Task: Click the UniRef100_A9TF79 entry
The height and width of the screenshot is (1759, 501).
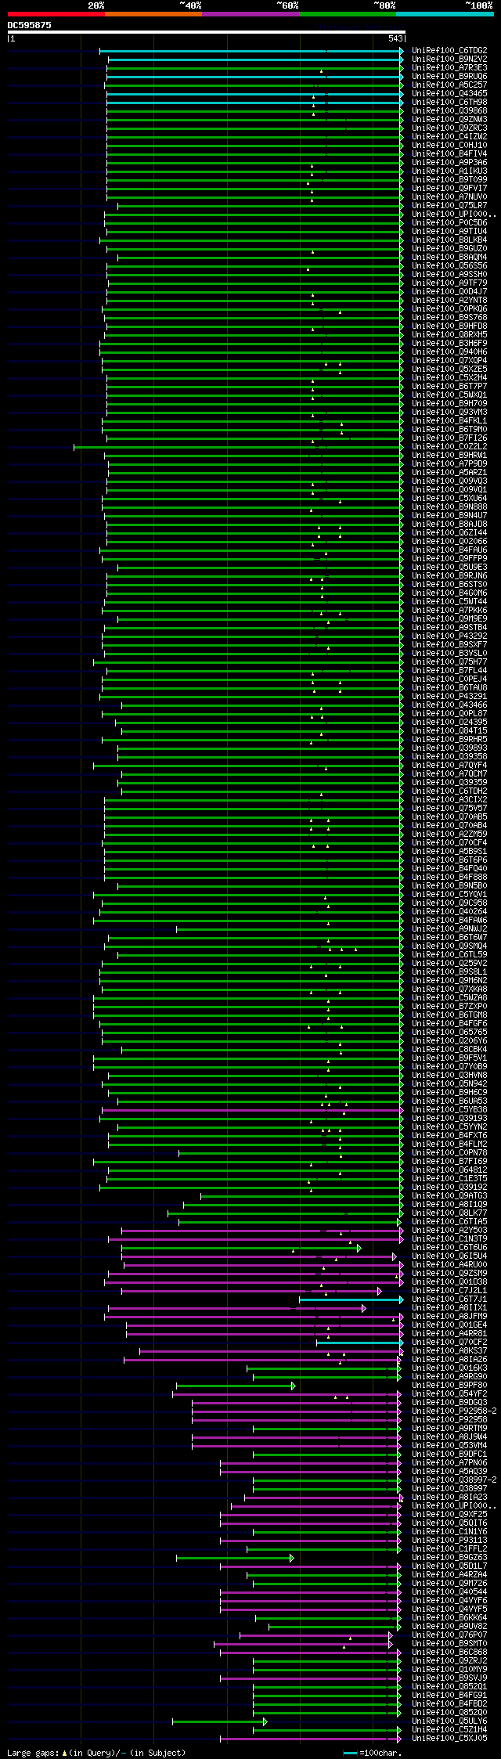Action: point(449,283)
